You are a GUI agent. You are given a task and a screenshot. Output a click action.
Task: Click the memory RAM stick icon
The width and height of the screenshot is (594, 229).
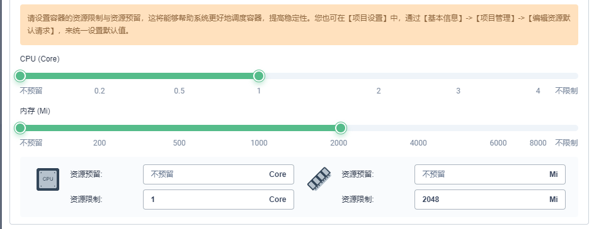tap(319, 179)
